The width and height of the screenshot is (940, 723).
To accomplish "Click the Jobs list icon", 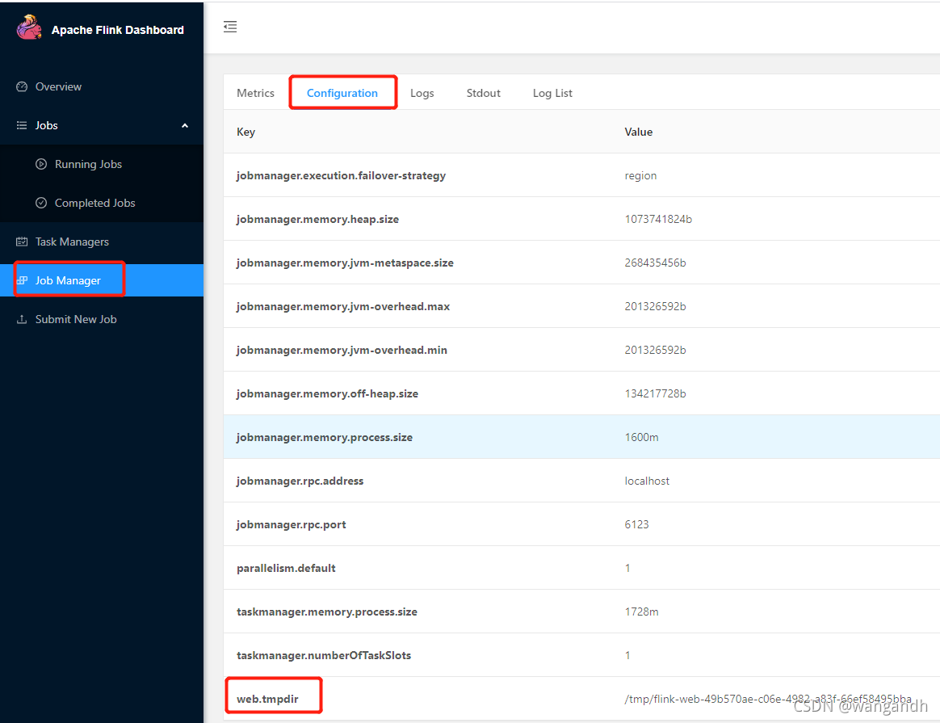I will [x=21, y=125].
